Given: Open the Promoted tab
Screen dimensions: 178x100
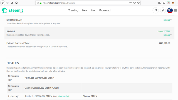Looking at the screenshot, I should (x=105, y=10).
